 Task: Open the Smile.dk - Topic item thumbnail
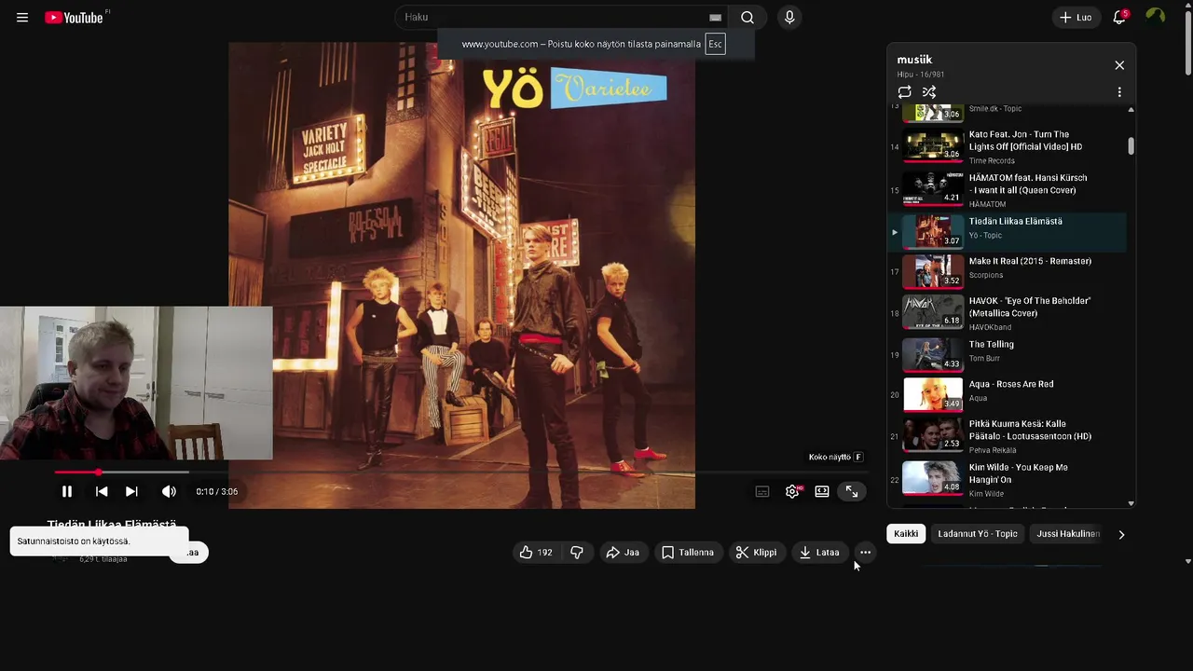click(x=933, y=113)
